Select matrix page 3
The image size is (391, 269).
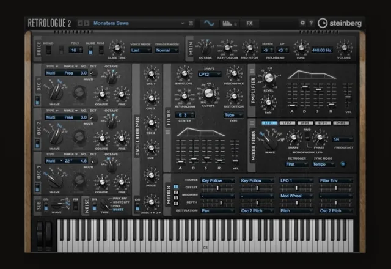pos(176,198)
